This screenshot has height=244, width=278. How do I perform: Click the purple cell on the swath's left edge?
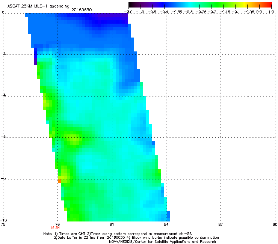[36, 62]
